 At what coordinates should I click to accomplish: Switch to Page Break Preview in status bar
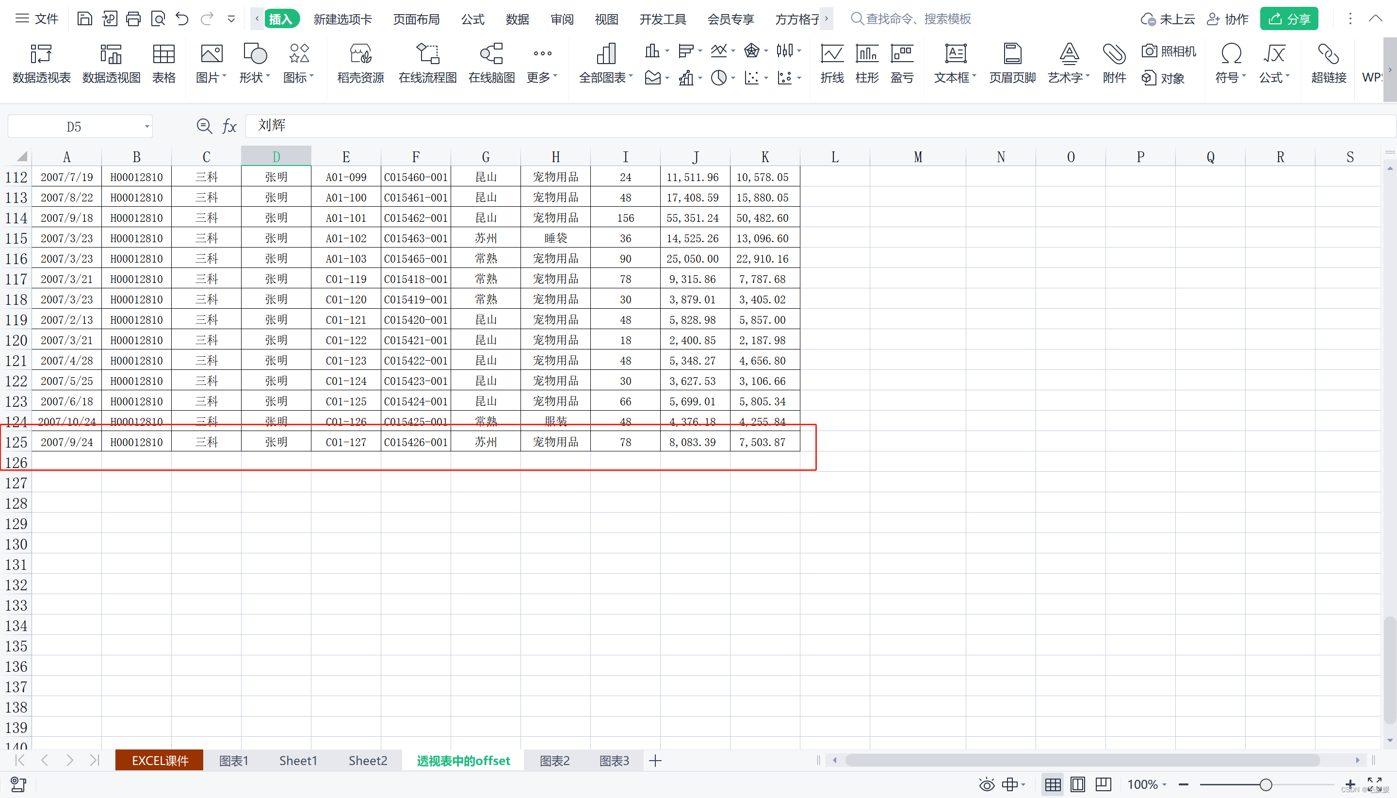coord(1103,785)
